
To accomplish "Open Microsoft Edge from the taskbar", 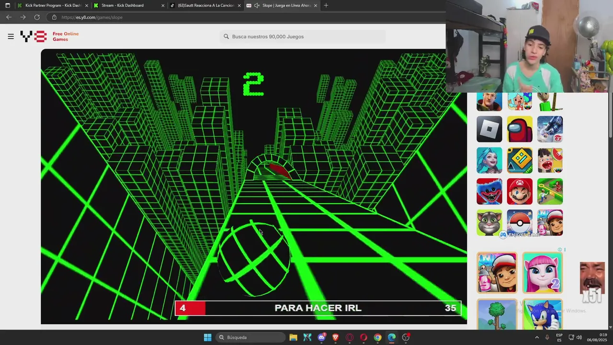I will (392, 337).
